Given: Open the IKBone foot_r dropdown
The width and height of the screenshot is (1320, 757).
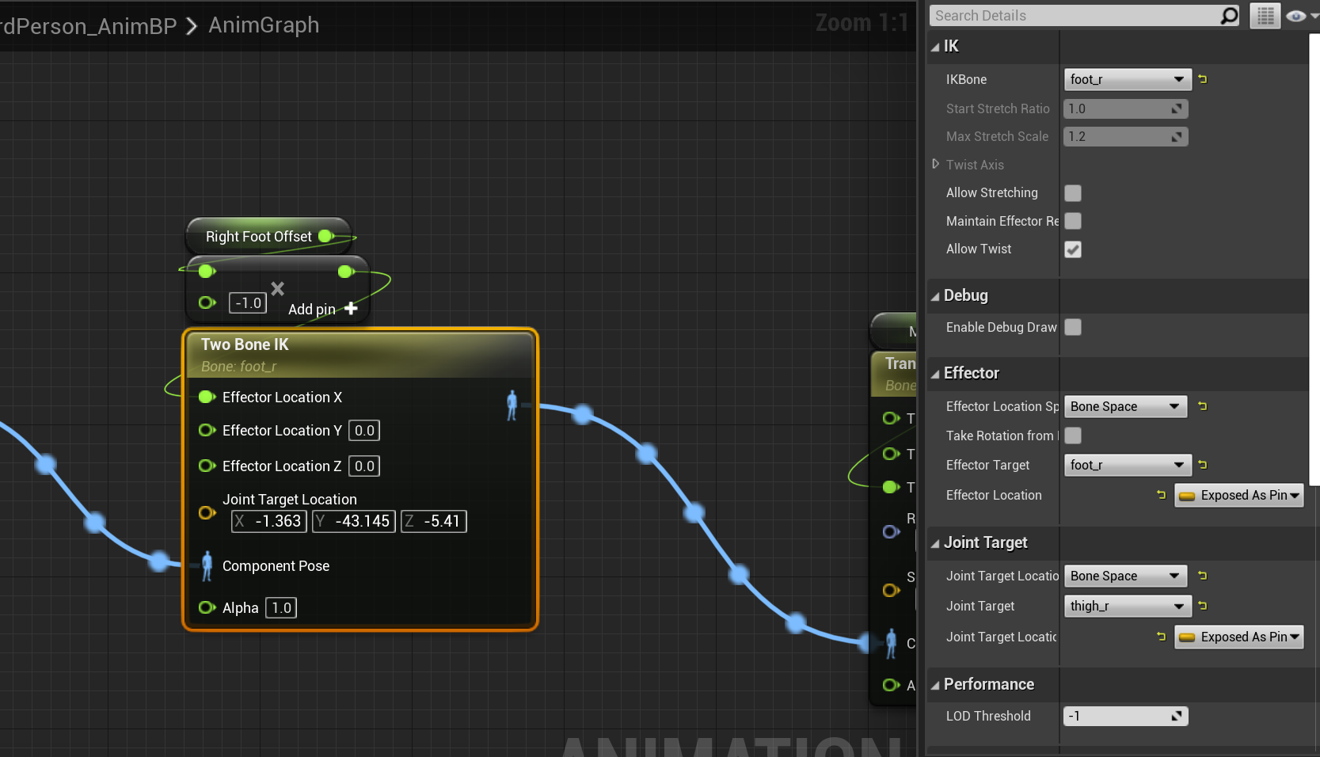Looking at the screenshot, I should [1127, 79].
